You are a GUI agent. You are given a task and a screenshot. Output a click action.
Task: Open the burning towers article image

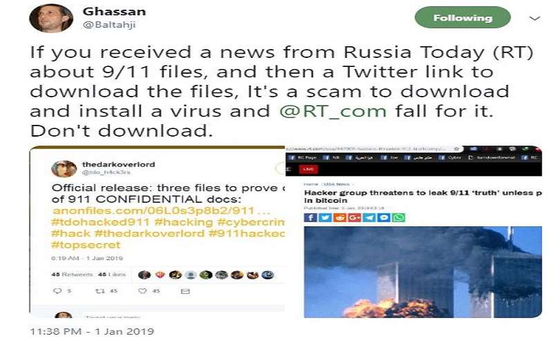pos(422,272)
